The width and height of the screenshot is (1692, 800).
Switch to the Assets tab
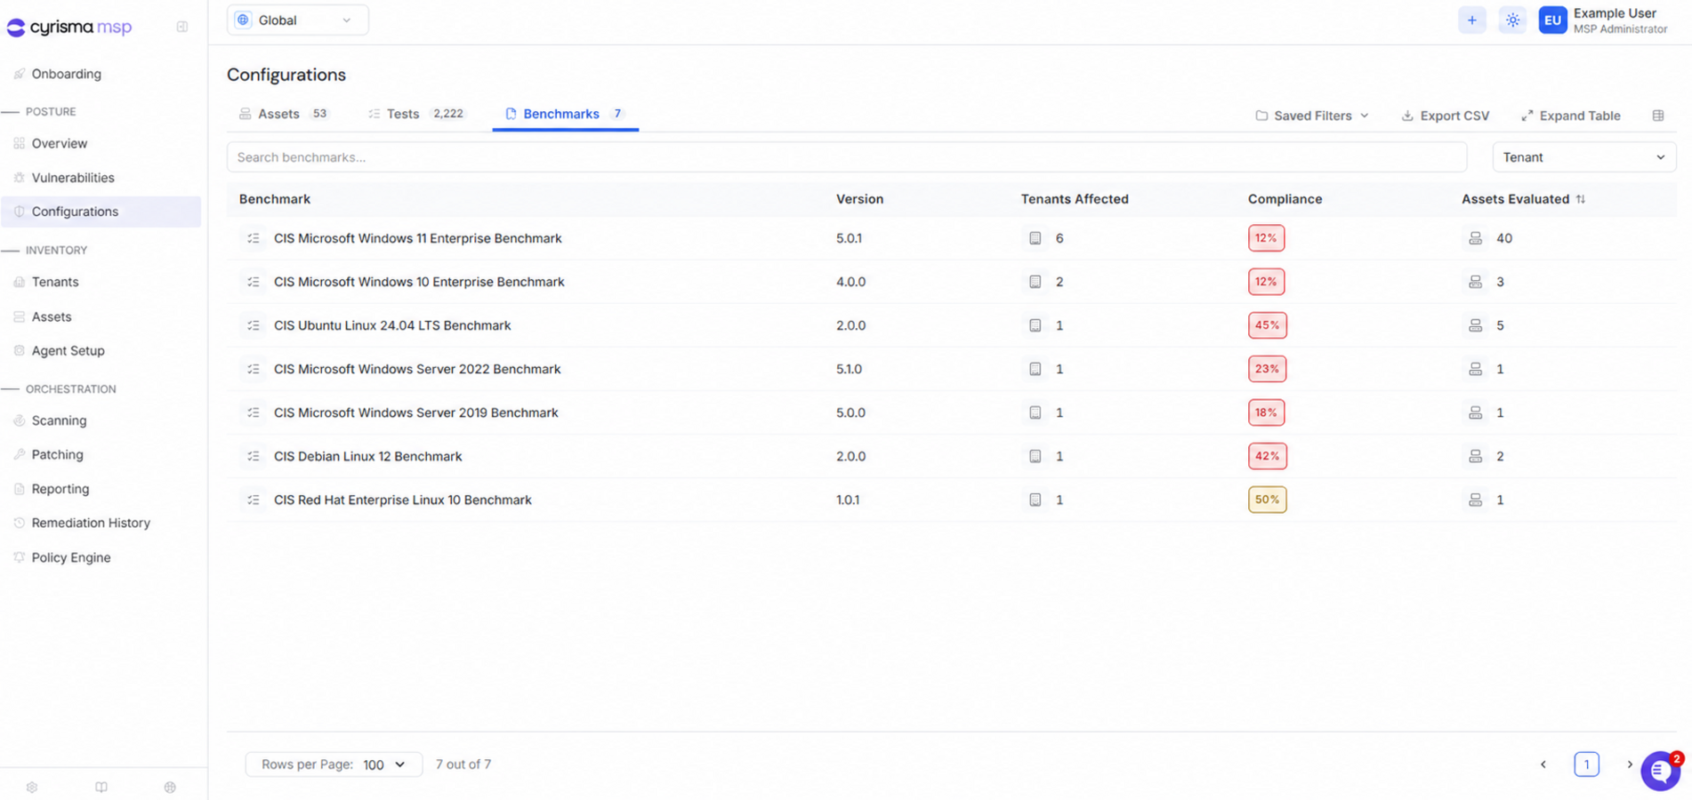pyautogui.click(x=283, y=114)
